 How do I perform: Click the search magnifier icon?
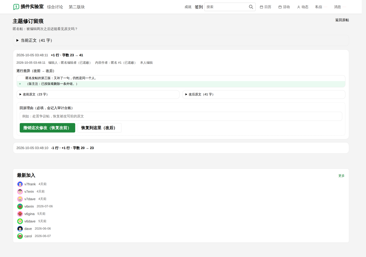251,7
